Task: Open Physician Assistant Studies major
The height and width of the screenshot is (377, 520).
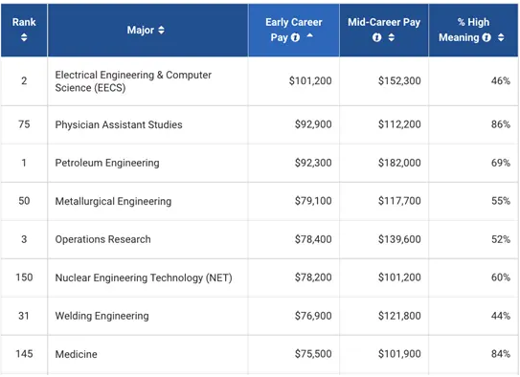Action: coord(119,125)
